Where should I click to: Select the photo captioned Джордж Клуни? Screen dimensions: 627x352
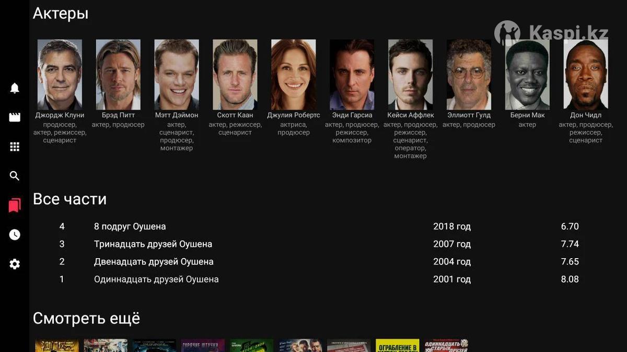[x=60, y=75]
